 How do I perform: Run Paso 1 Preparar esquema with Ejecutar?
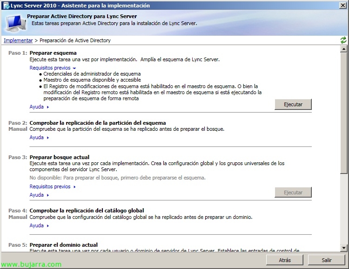(x=293, y=104)
